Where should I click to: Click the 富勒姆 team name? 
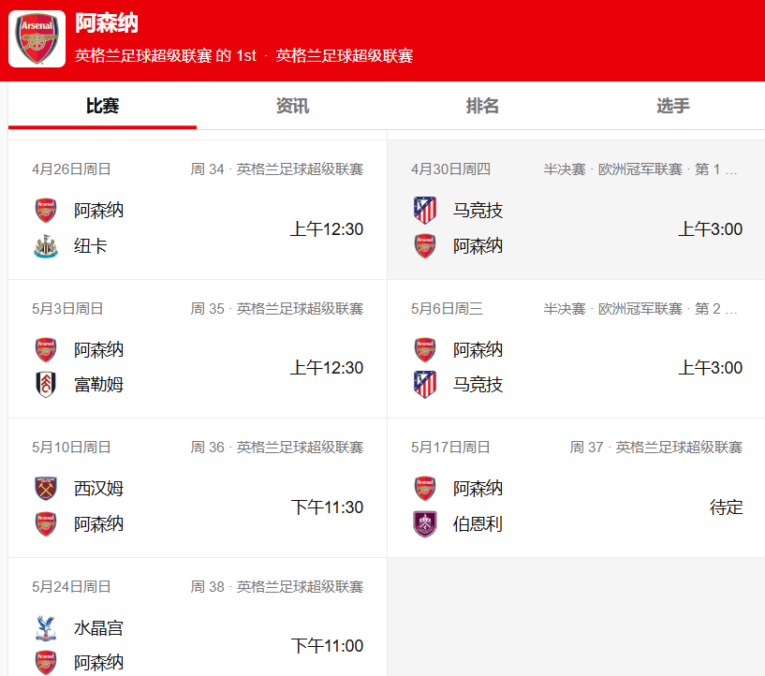click(x=99, y=385)
